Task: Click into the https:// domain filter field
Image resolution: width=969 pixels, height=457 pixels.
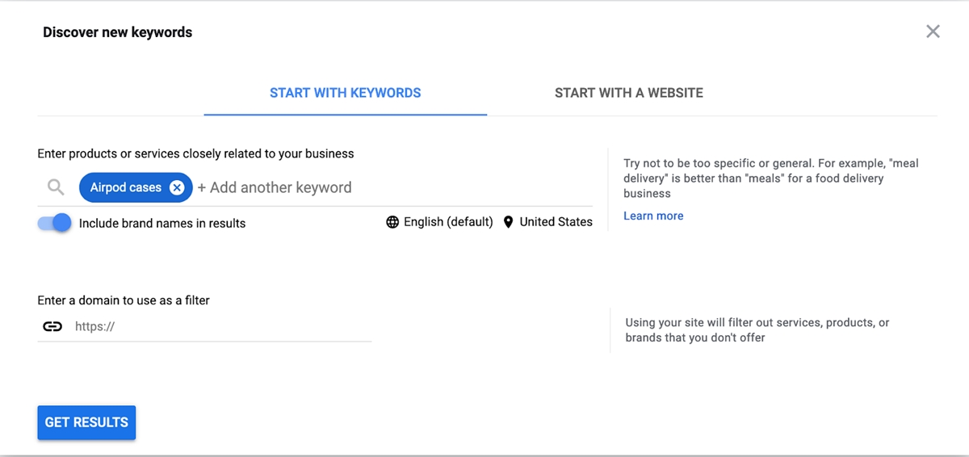Action: coord(218,327)
